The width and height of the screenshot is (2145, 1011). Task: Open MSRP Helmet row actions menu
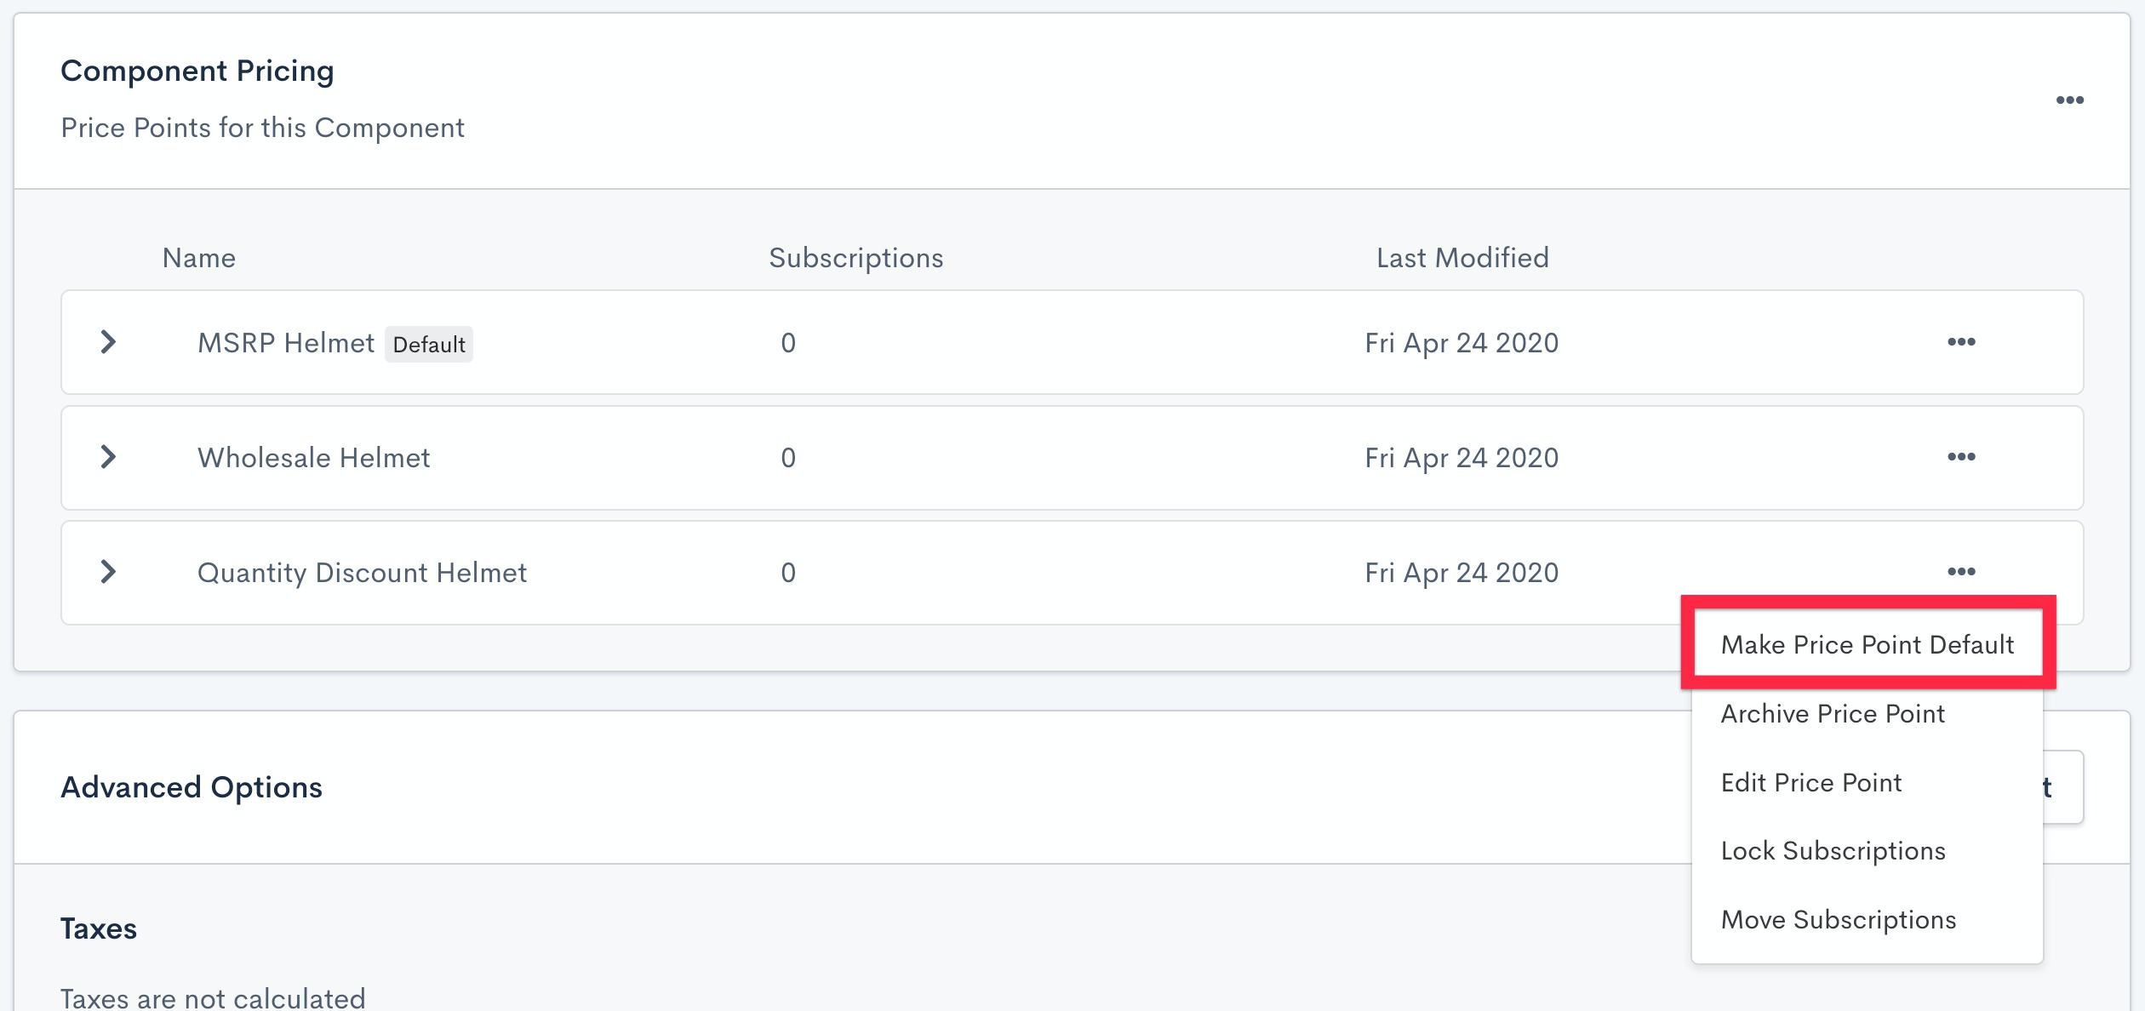[x=1961, y=342]
